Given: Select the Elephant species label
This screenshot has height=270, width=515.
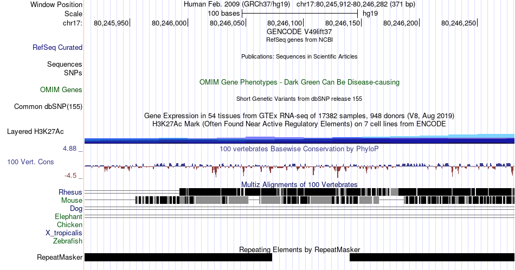Looking at the screenshot, I should (69, 216).
